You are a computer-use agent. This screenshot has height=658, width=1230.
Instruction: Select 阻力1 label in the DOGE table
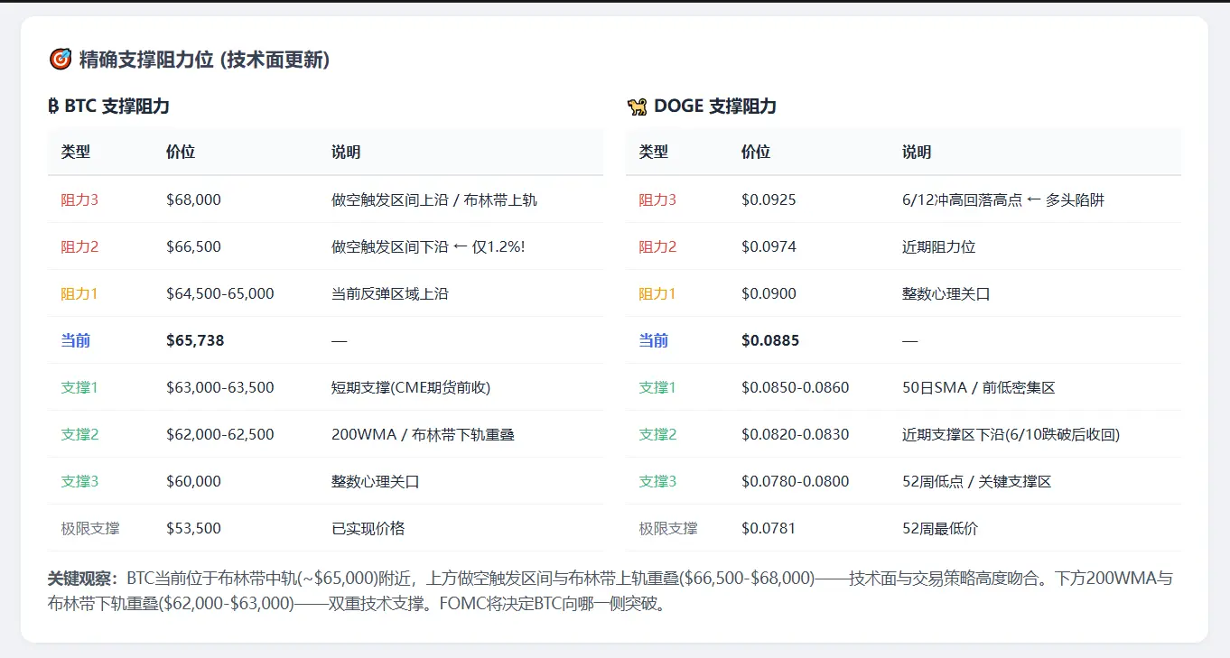(657, 293)
